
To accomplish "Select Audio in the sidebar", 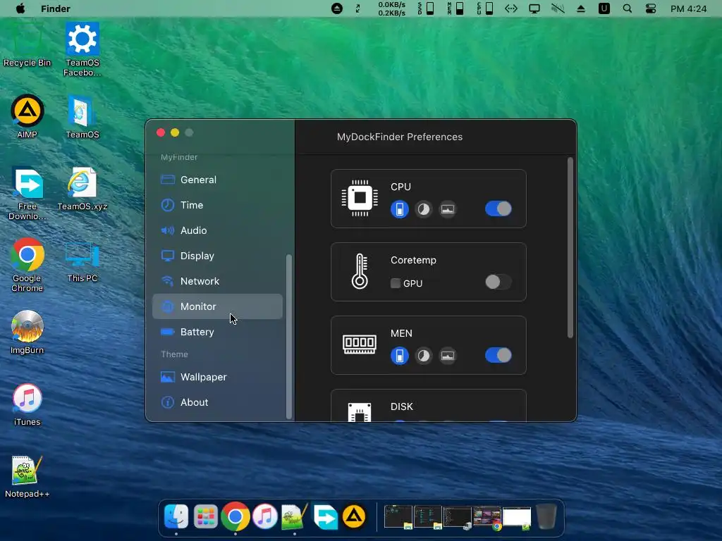I will (x=217, y=230).
